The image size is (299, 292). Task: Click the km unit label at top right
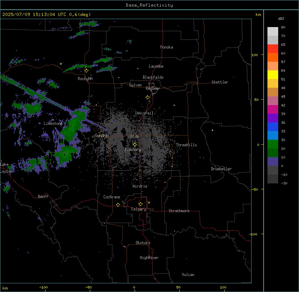pos(258,15)
